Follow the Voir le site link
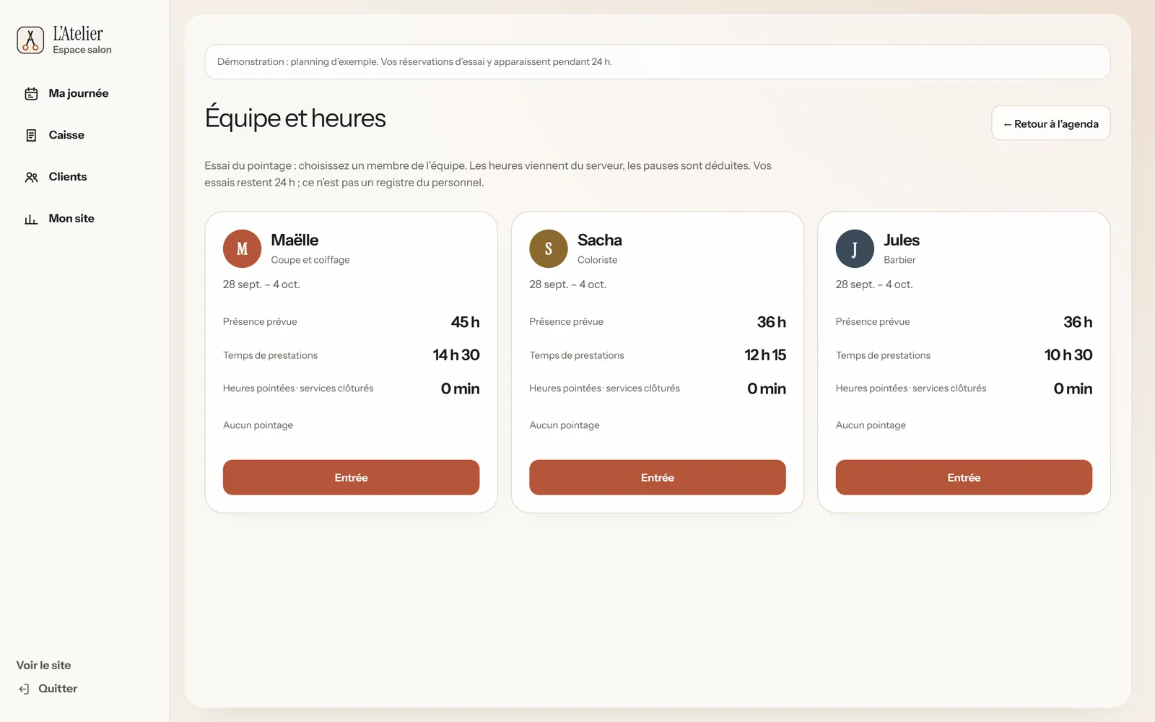Image resolution: width=1155 pixels, height=722 pixels. click(x=43, y=665)
